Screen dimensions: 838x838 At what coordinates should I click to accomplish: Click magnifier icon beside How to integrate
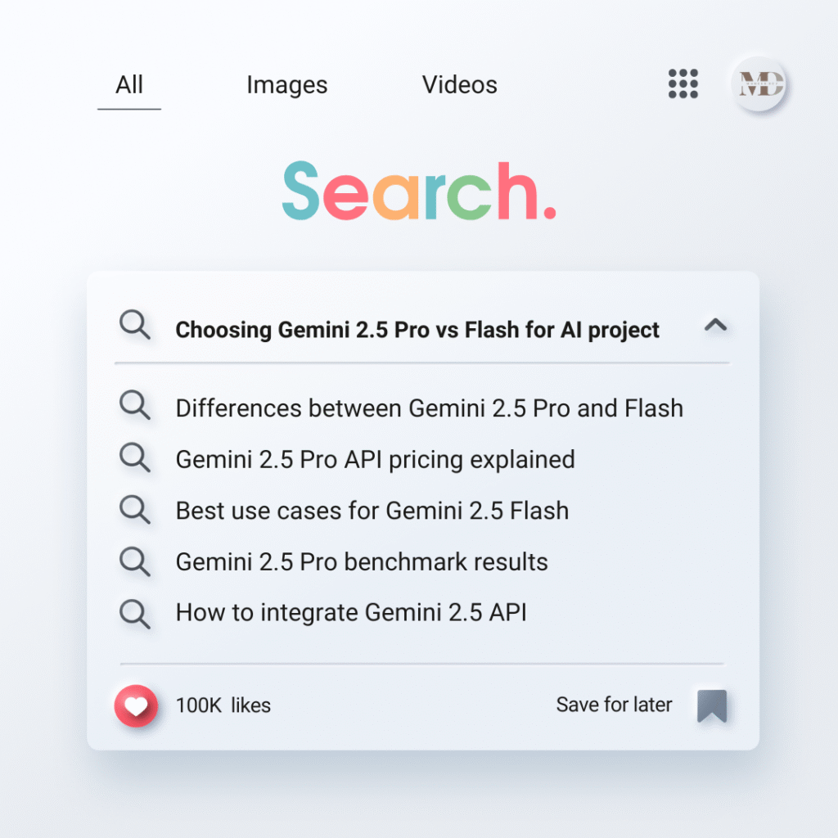(x=135, y=612)
